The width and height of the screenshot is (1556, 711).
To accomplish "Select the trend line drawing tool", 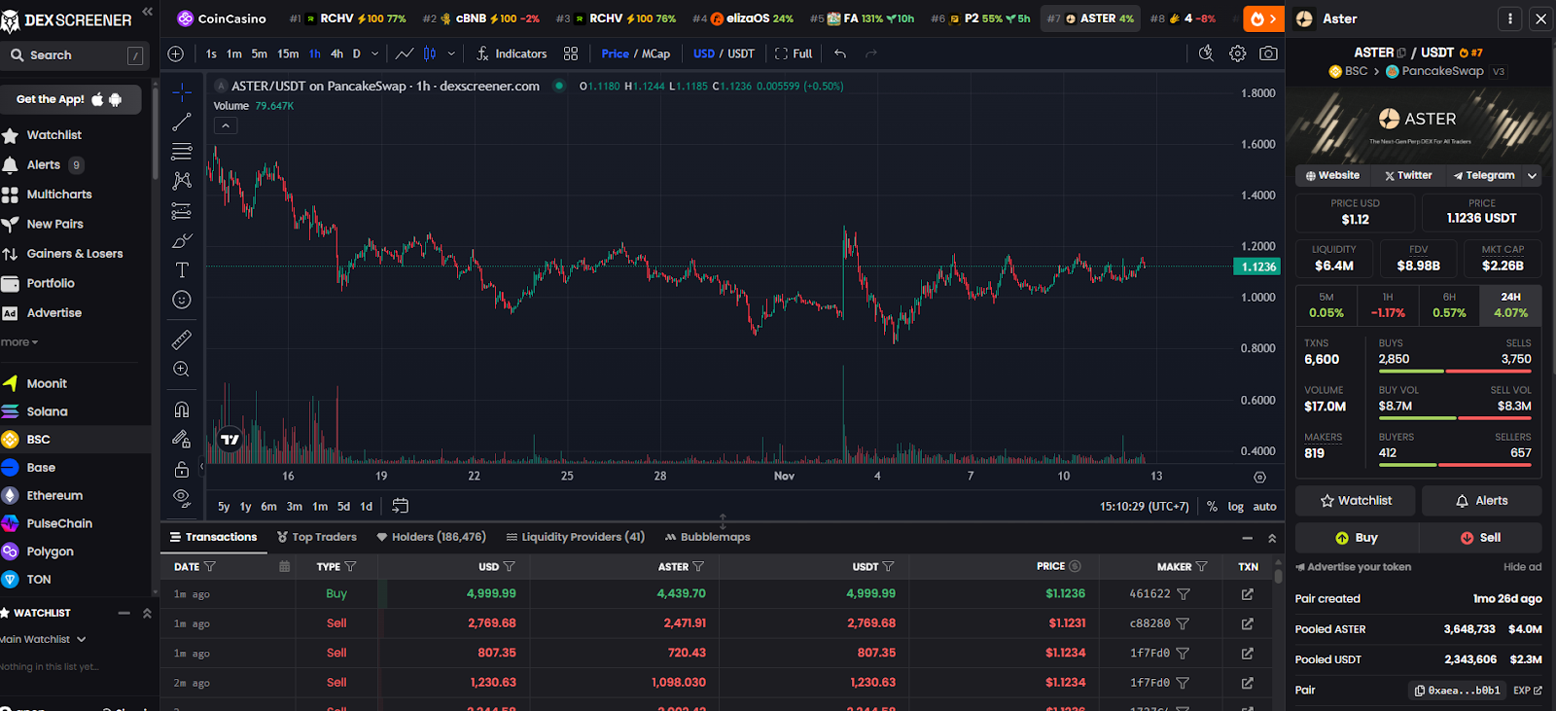I will coord(182,122).
